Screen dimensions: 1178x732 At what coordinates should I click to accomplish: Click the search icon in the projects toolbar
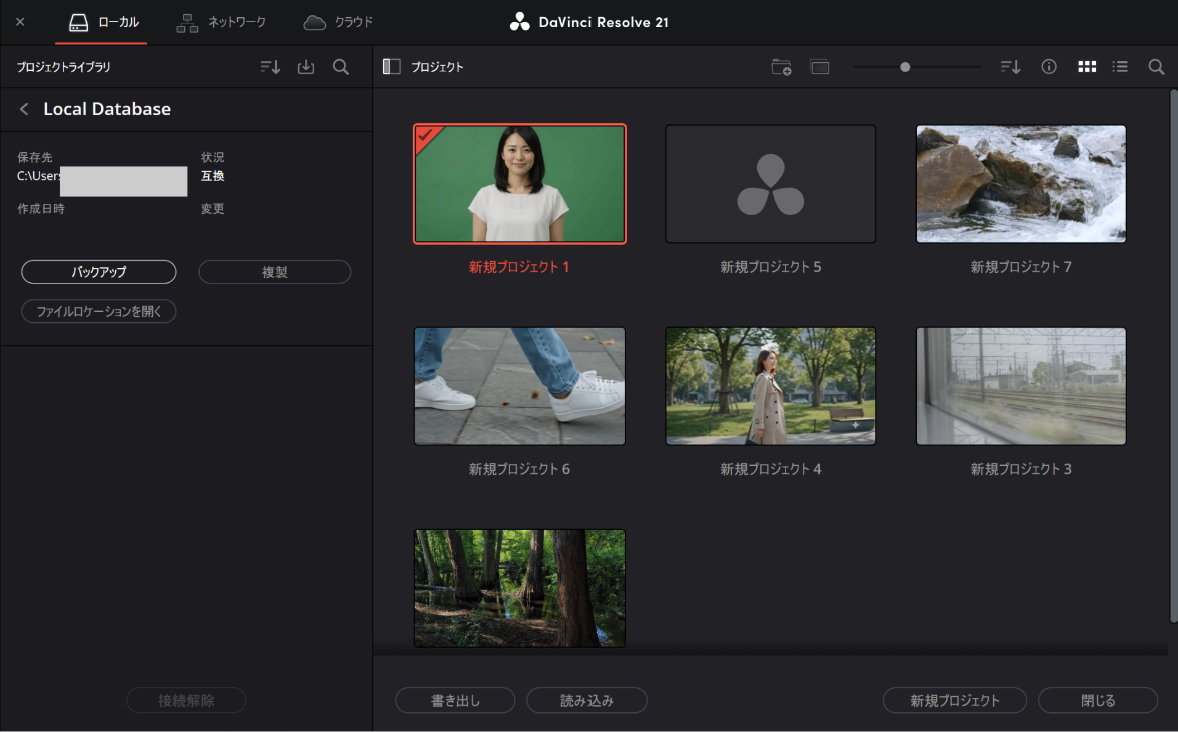(1156, 67)
